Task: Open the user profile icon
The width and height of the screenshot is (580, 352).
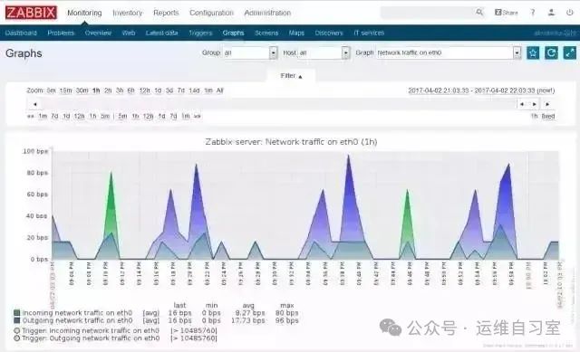Action: tap(551, 12)
